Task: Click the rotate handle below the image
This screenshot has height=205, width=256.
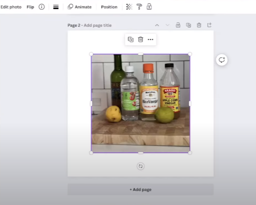Action: point(140,166)
